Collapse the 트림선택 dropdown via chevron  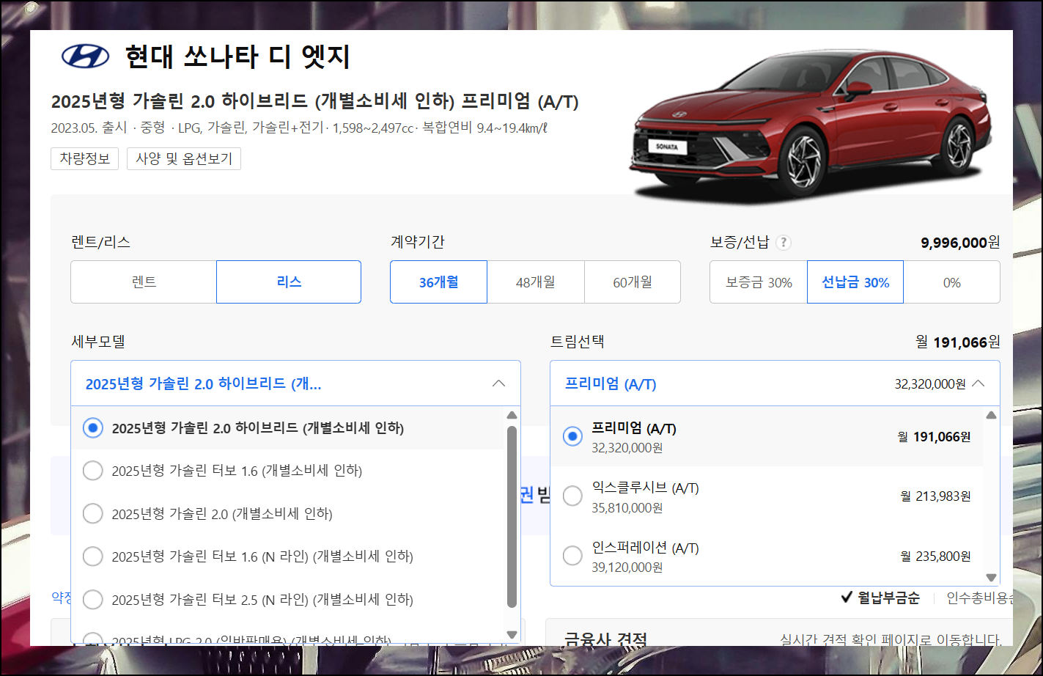pos(978,383)
